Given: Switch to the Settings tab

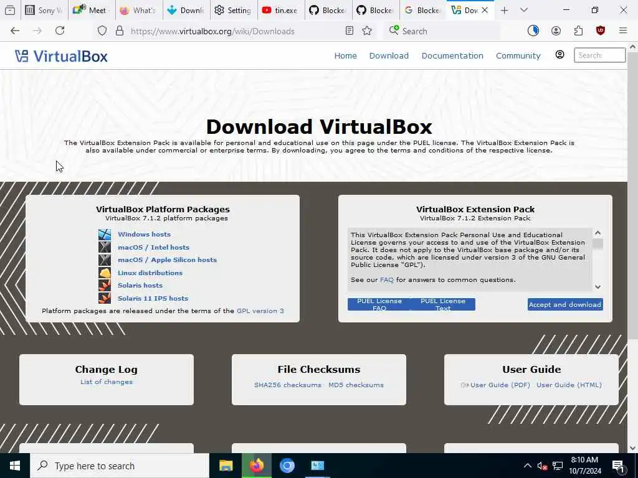Looking at the screenshot, I should pyautogui.click(x=234, y=11).
